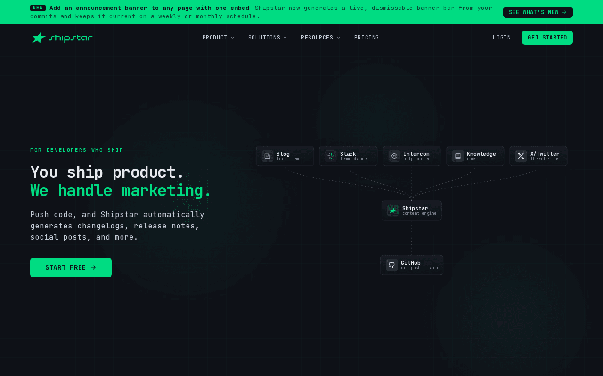Click the Get Started button

(x=547, y=38)
